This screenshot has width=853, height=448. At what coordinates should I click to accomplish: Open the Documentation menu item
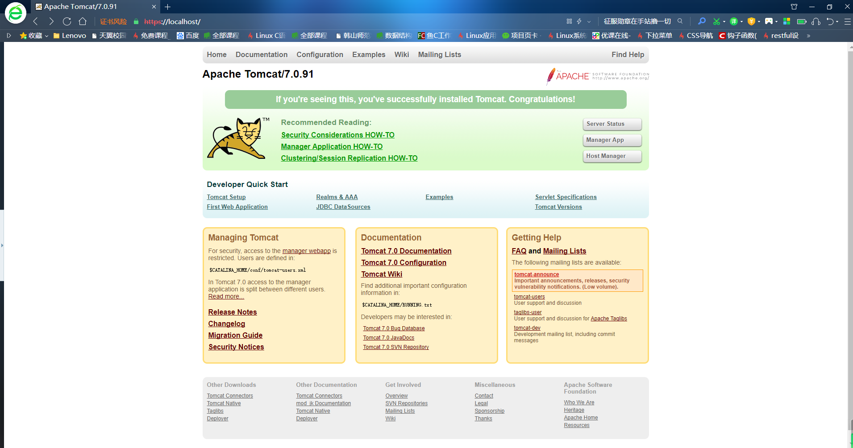pos(262,54)
